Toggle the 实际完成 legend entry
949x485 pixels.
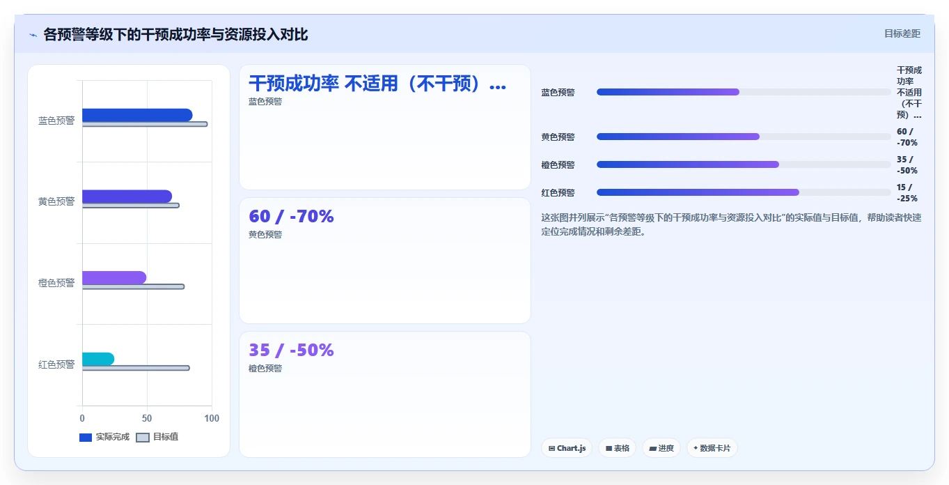[x=104, y=437]
